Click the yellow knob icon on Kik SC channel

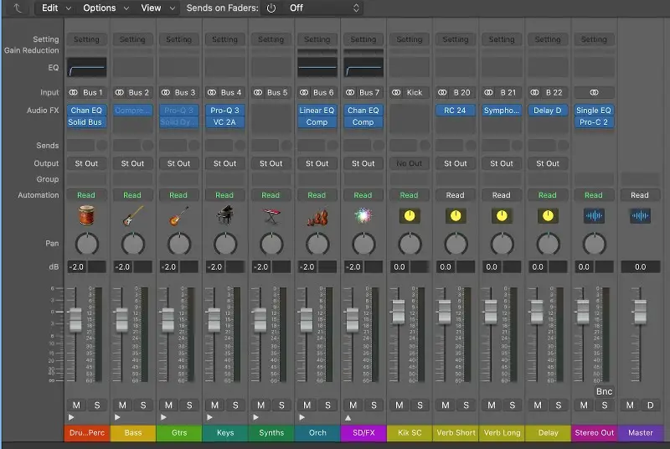click(x=409, y=216)
